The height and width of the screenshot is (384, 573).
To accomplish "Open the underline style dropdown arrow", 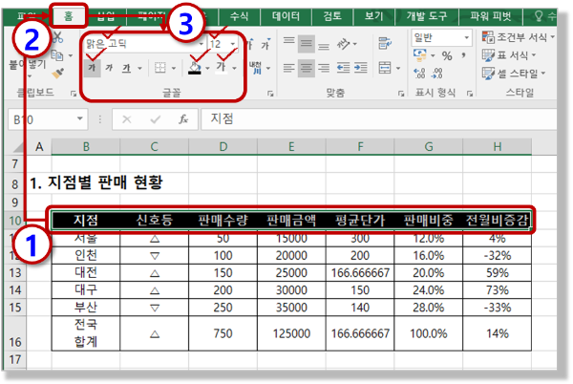I will tap(139, 68).
